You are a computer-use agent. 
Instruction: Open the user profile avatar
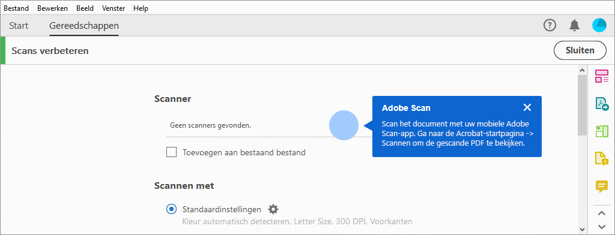pos(599,25)
